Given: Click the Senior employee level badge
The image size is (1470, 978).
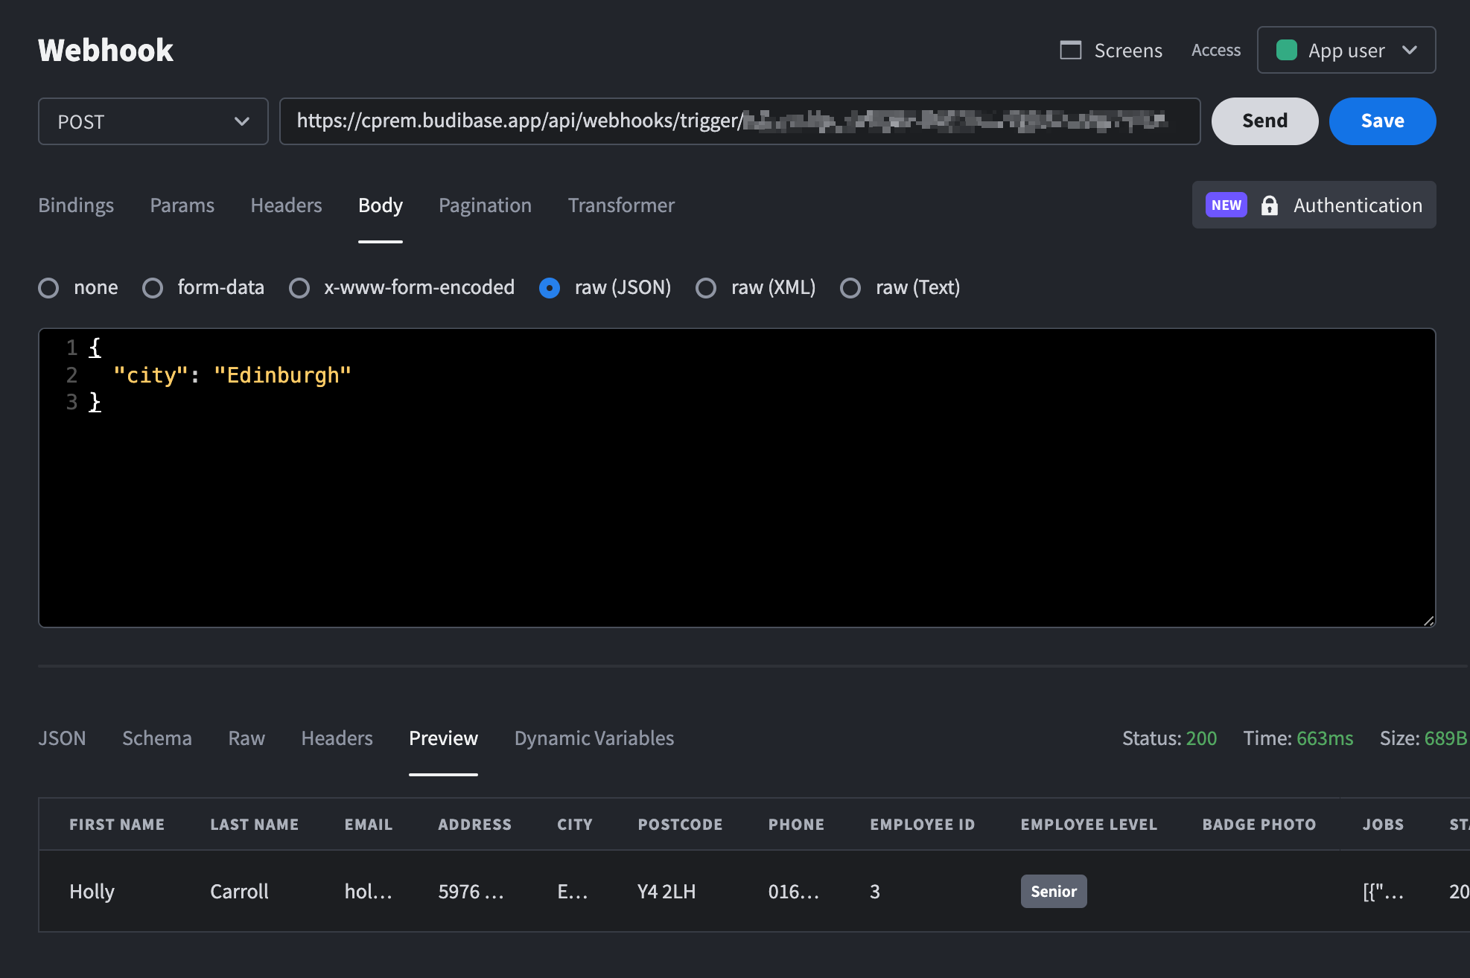Looking at the screenshot, I should pos(1053,892).
